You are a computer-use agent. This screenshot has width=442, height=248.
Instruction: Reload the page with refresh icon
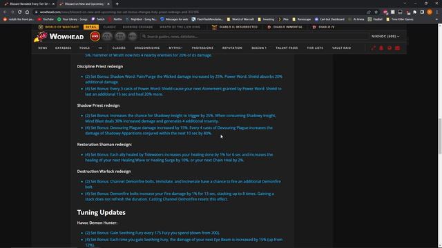tap(20, 12)
